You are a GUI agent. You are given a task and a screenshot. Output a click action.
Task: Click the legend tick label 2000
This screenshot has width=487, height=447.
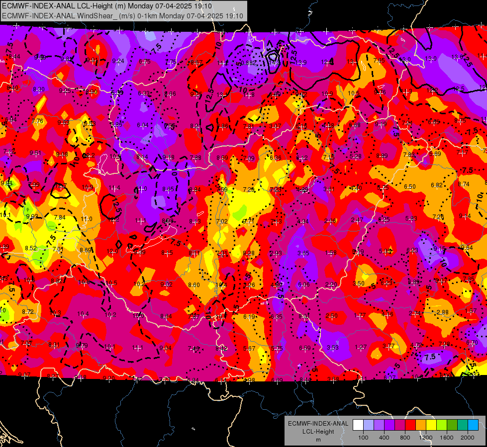[x=468, y=438]
